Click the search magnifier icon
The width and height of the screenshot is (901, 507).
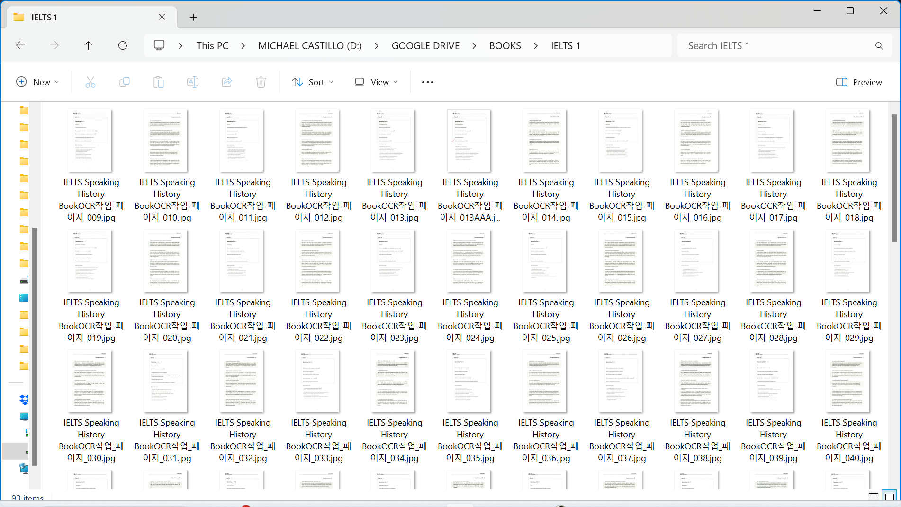[x=879, y=46]
